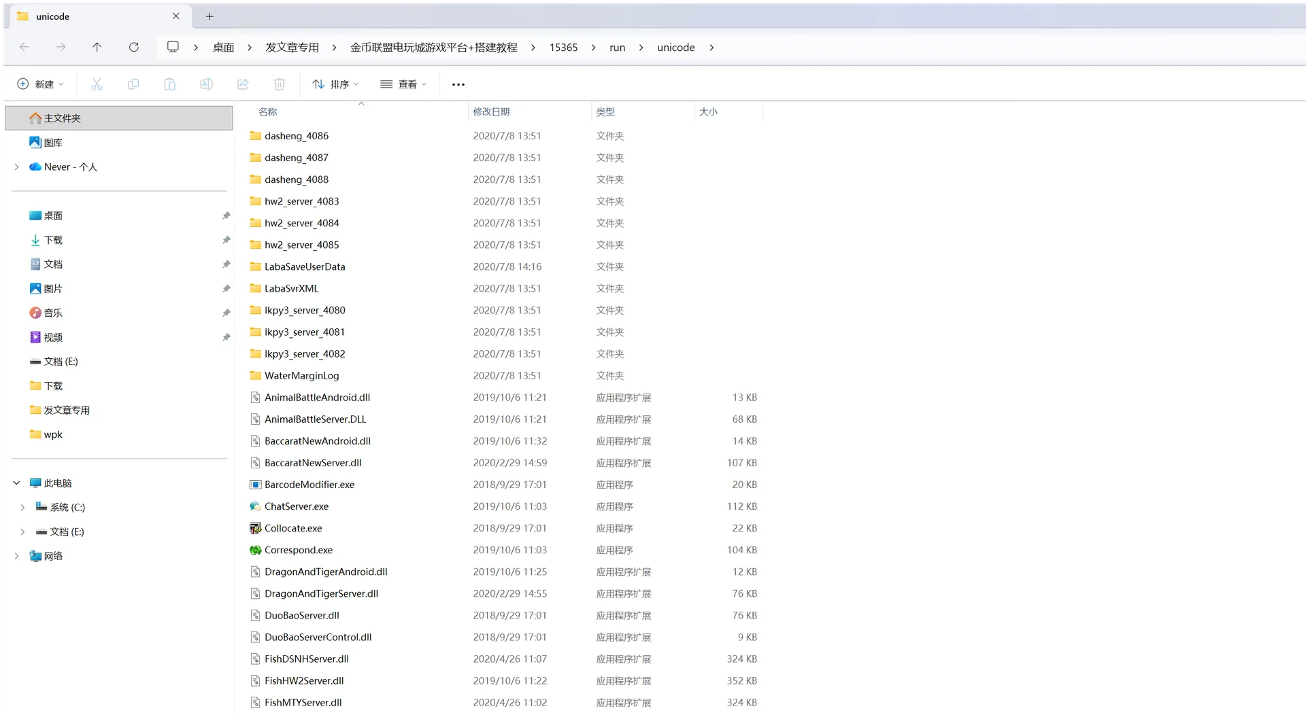
Task: Select the WaterMarginLog folder
Action: tap(301, 375)
